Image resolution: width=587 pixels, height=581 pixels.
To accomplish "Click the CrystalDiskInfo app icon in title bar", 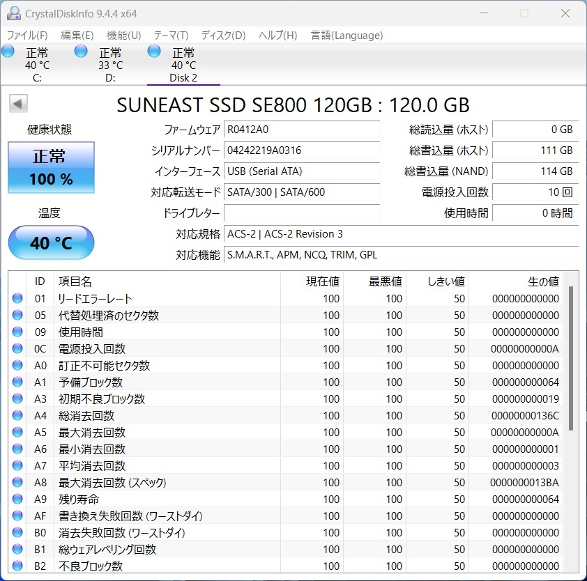I will (13, 13).
